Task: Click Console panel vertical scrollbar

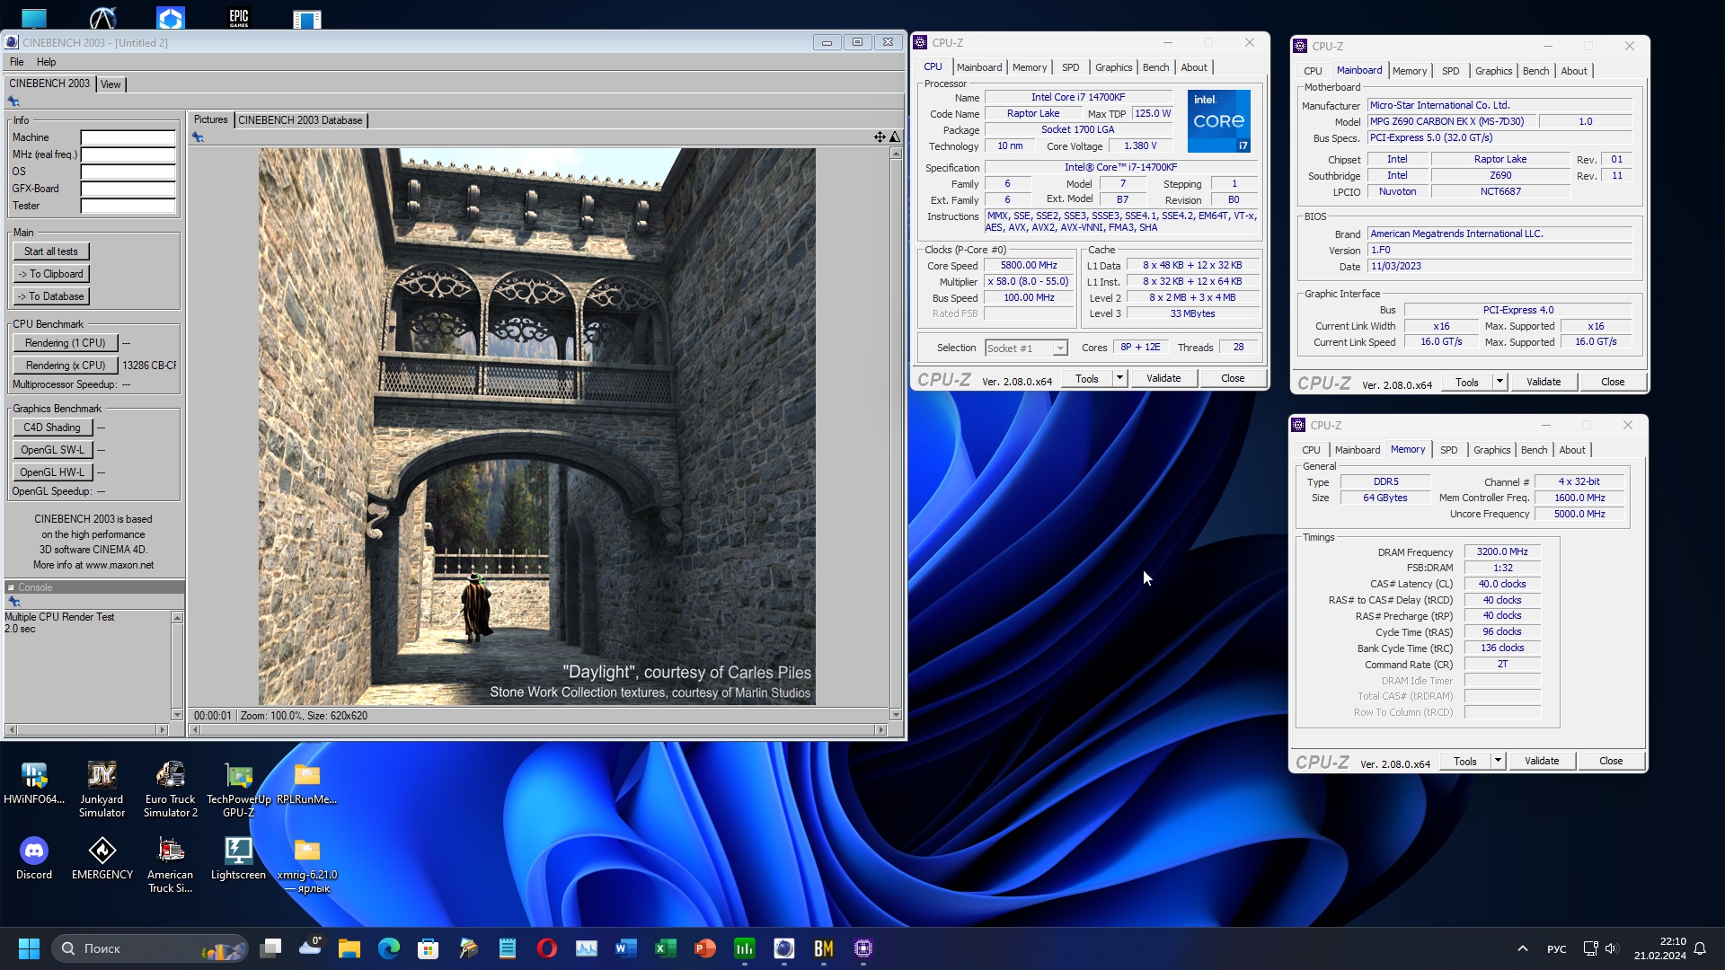Action: (177, 666)
